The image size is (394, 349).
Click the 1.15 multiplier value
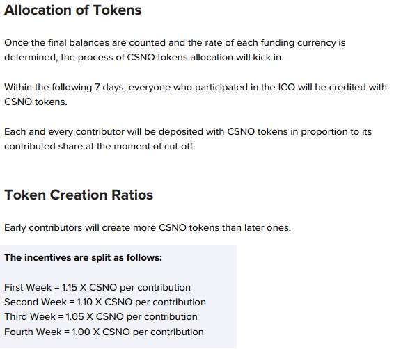(x=70, y=288)
